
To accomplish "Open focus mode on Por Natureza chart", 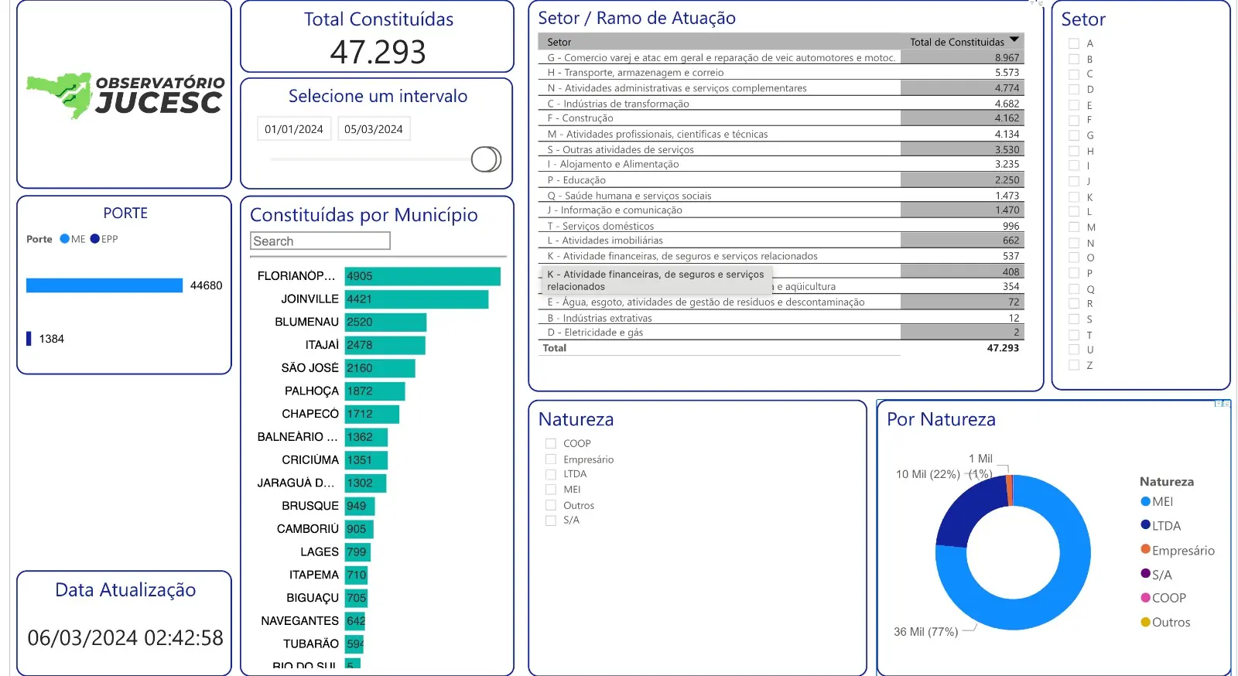I will (1226, 404).
